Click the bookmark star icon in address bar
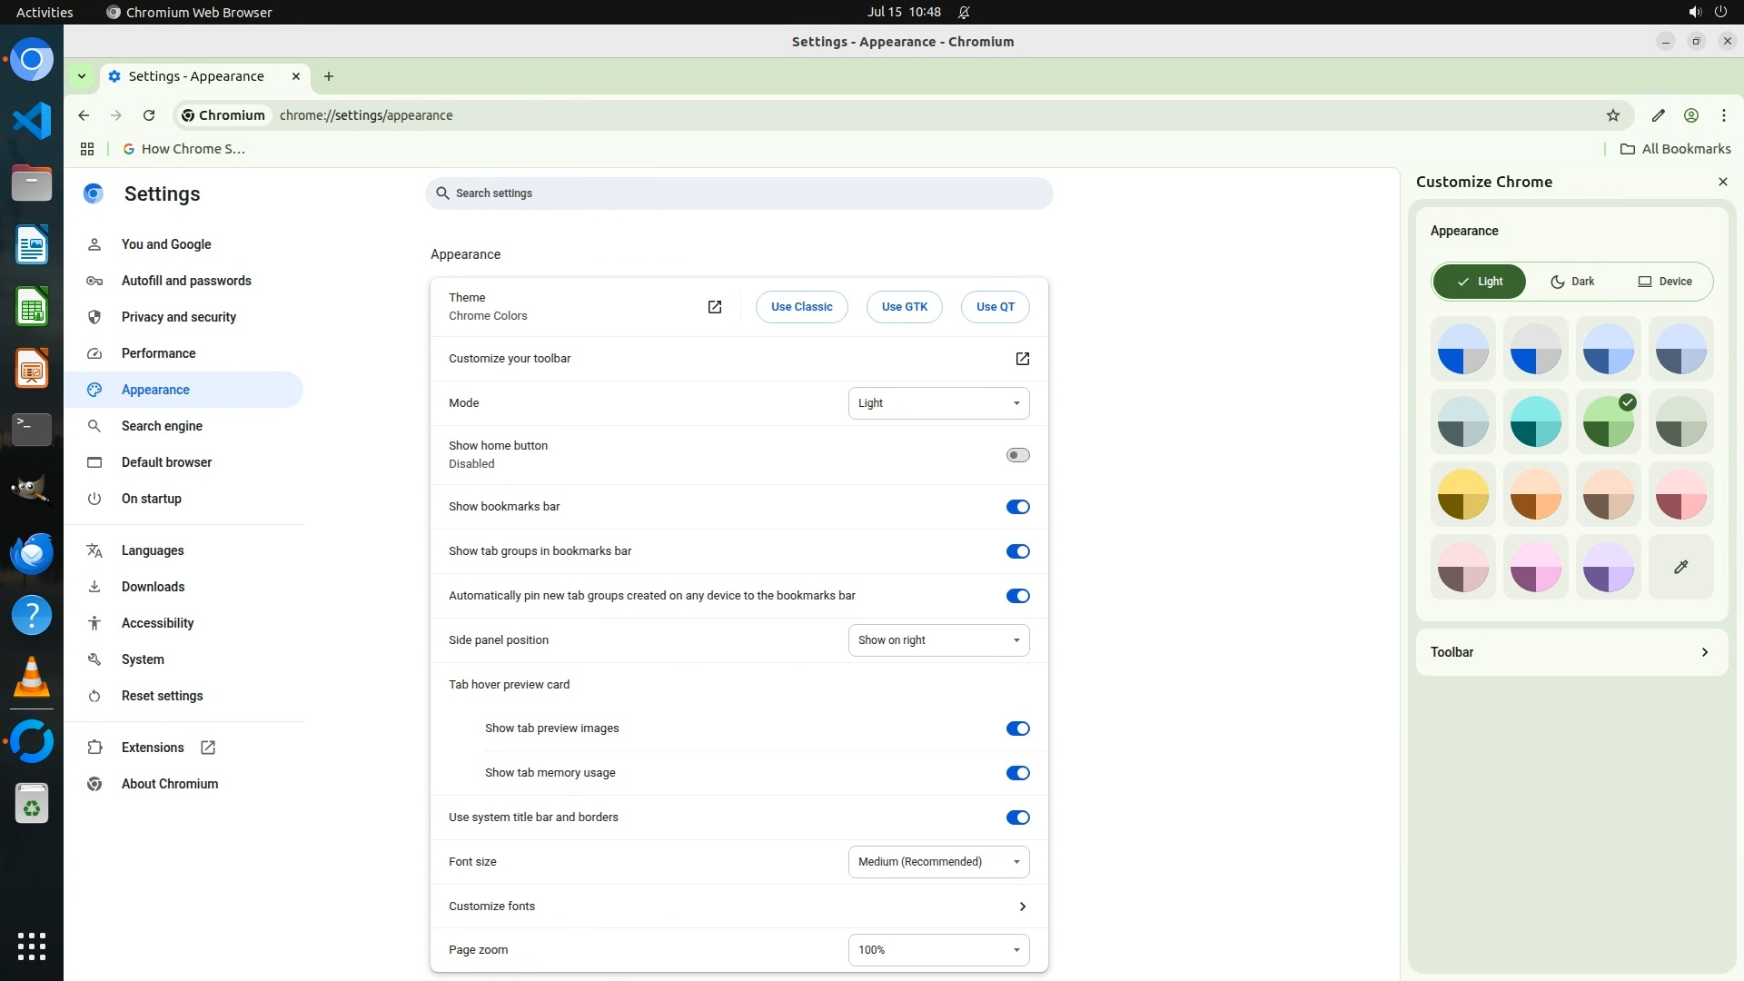1744x981 pixels. click(1613, 115)
